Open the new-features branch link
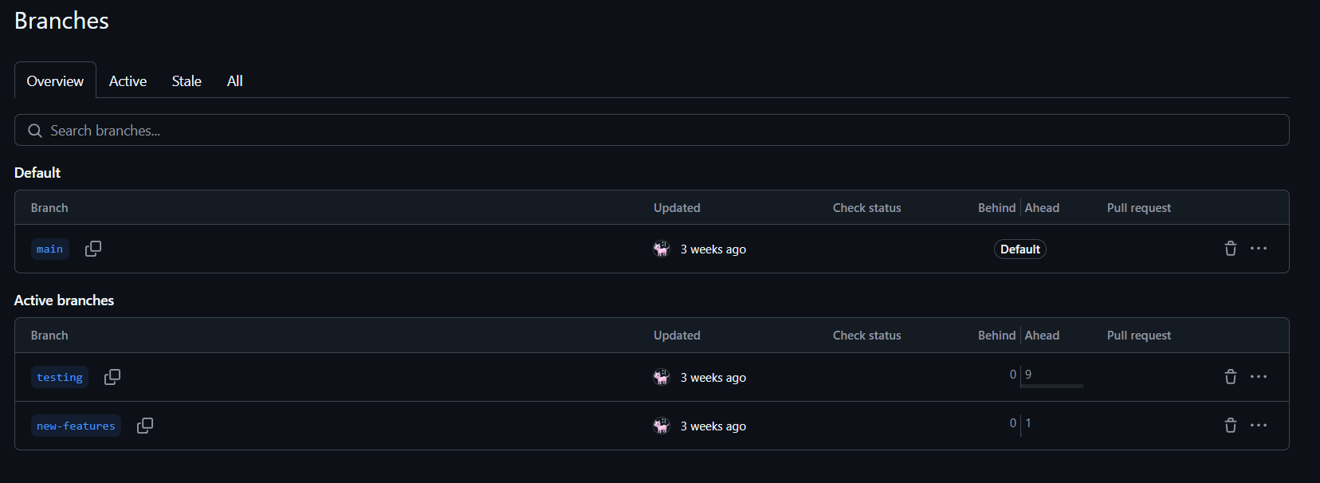The image size is (1320, 483). coord(76,426)
